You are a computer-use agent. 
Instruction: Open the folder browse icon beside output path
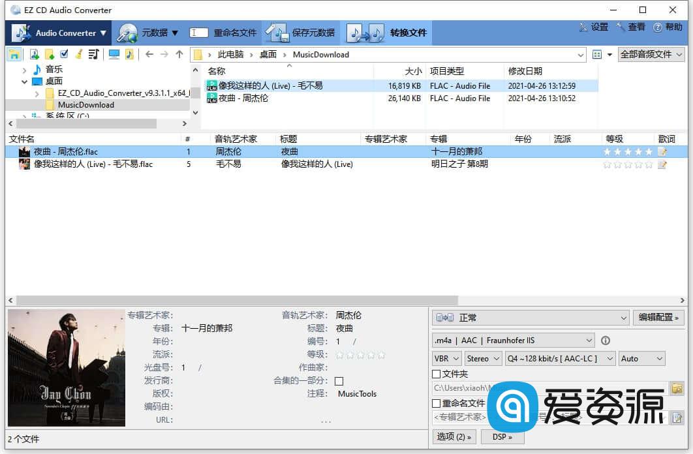[x=678, y=388]
